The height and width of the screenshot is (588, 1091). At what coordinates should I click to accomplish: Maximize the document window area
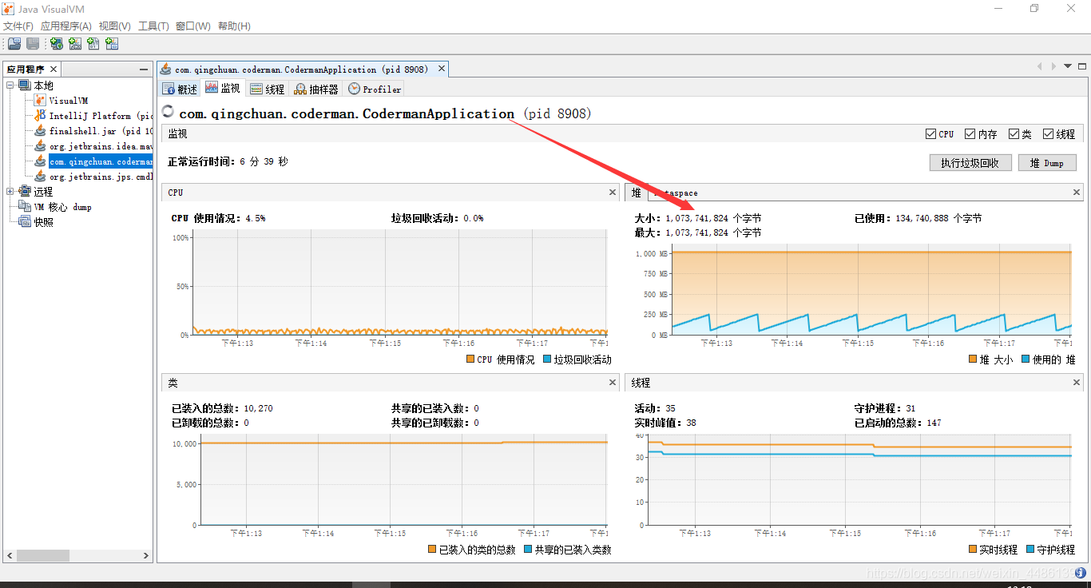click(x=1083, y=66)
